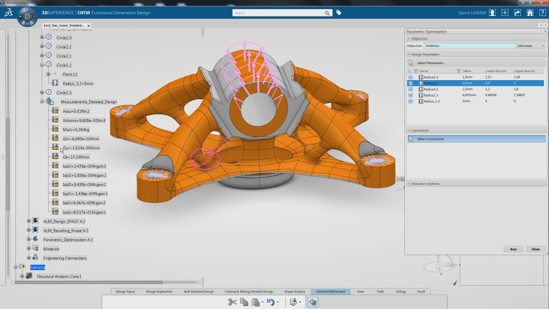Click the Demo LEADER profile icon
This screenshot has height=309, width=549.
(492, 13)
